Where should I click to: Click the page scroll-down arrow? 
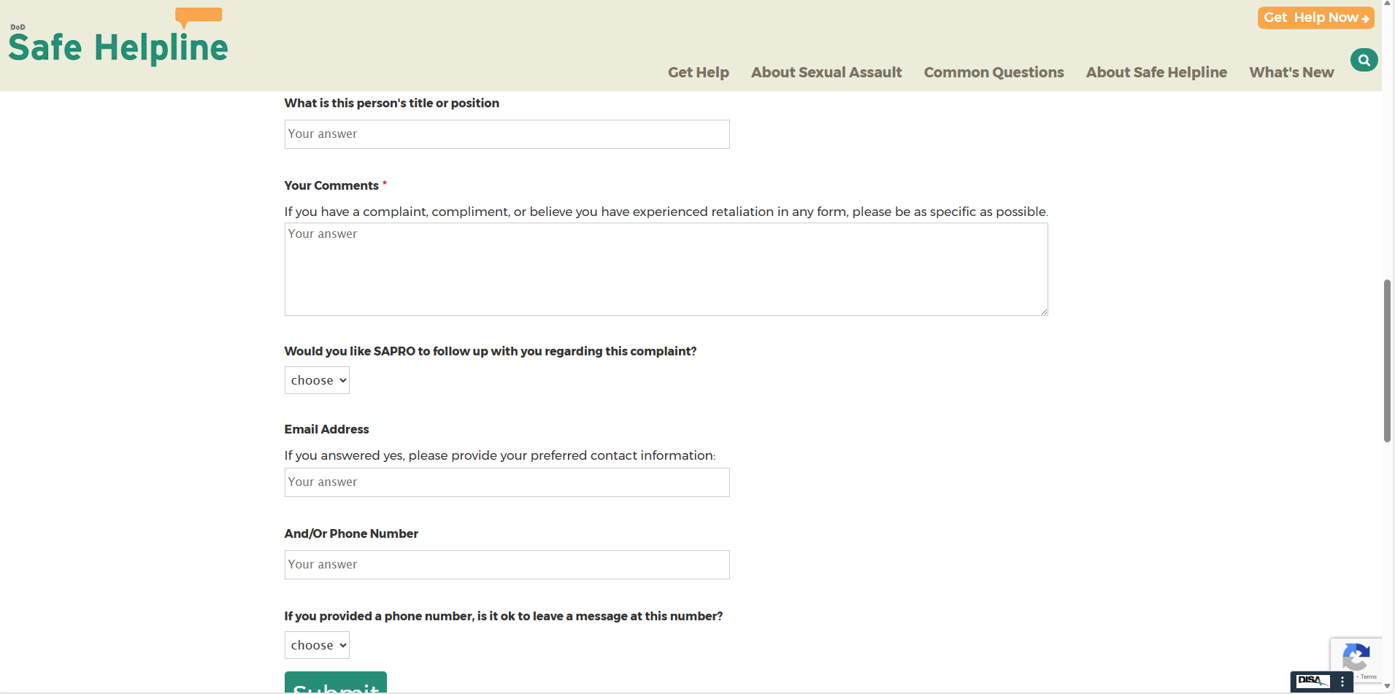tap(1388, 687)
